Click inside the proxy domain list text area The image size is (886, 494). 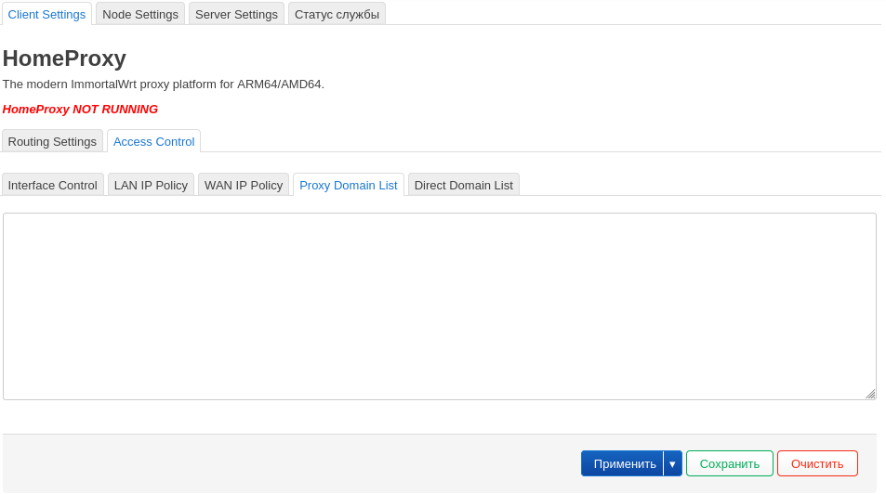pos(439,306)
